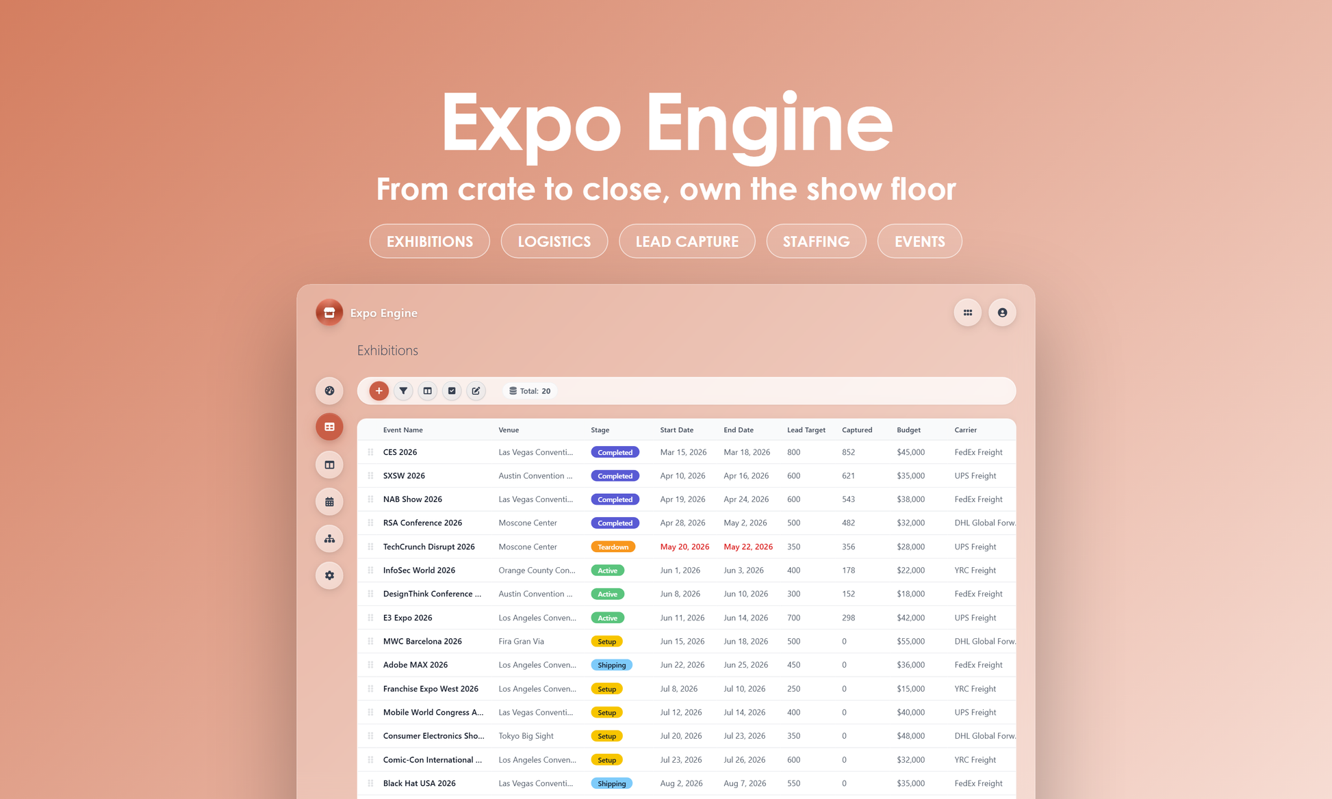Sort by the Event Name column header
Screen dimensions: 1332x799
(x=403, y=430)
